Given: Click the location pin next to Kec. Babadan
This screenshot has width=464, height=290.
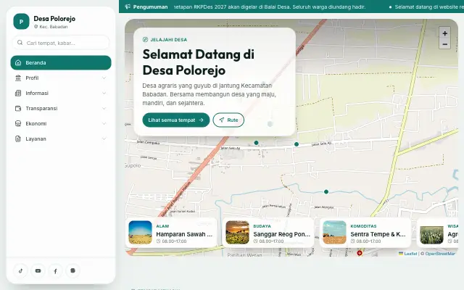Looking at the screenshot, I should pos(36,27).
